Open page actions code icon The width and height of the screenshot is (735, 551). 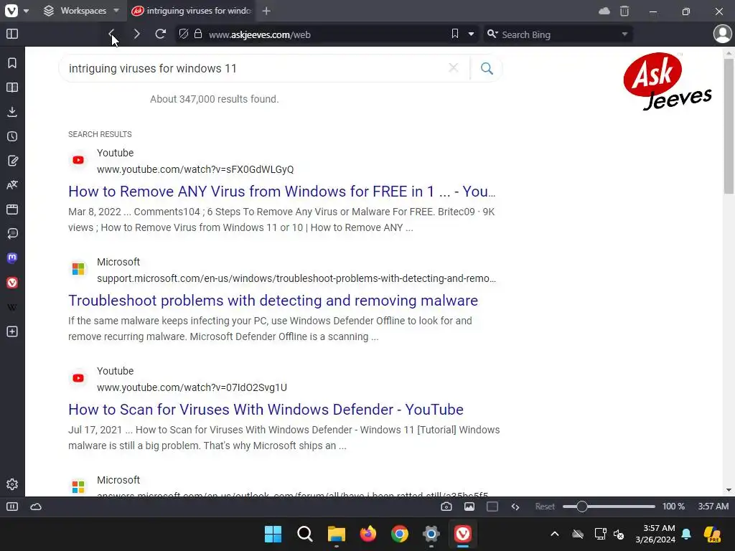(515, 507)
